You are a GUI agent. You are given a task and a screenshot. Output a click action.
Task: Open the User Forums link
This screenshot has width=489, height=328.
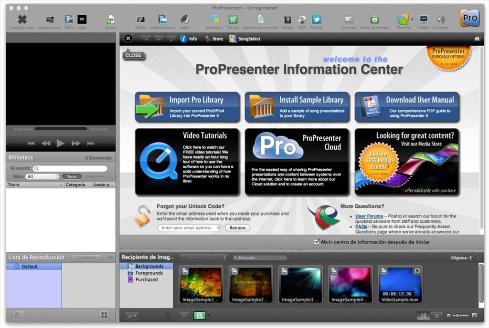coord(369,216)
